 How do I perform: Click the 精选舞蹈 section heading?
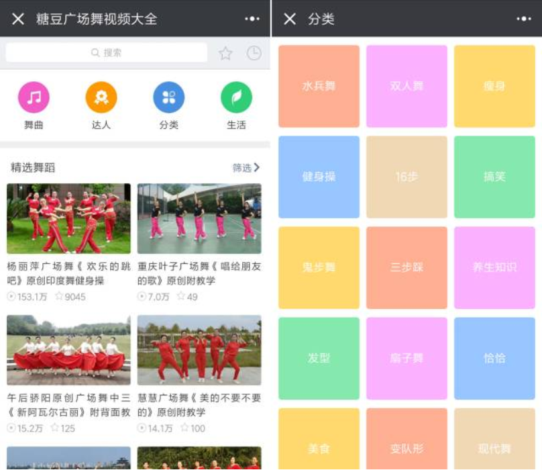tap(33, 167)
